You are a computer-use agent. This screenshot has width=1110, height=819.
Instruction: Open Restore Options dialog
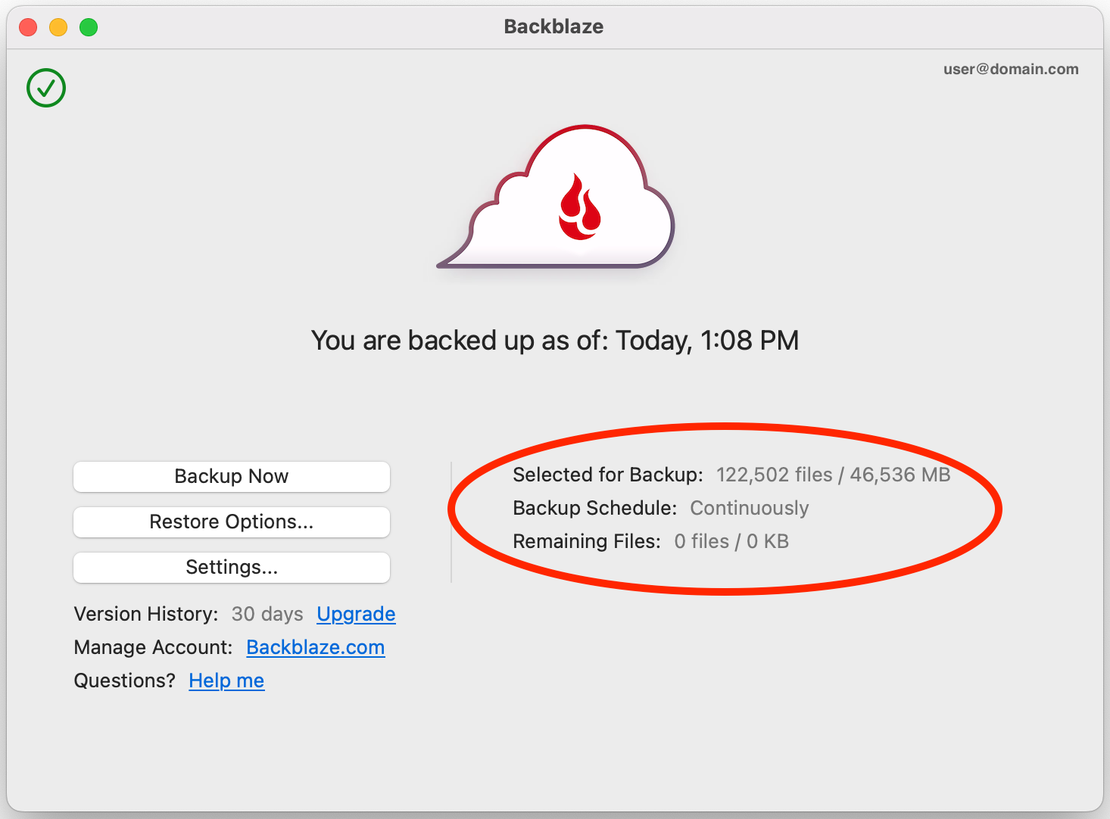(x=232, y=522)
